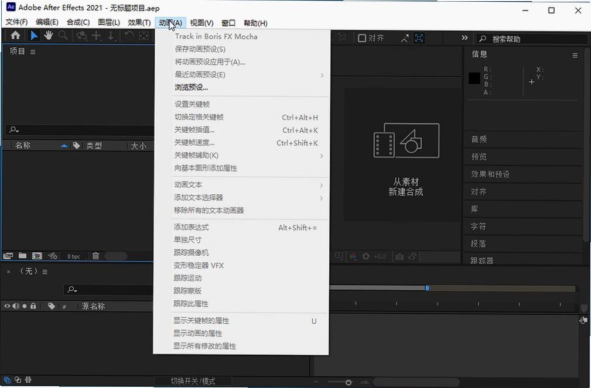Select the Pan camera tool
The width and height of the screenshot is (591, 388).
tap(97, 36)
